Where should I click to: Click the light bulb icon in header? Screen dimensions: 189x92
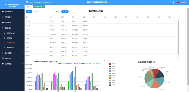(173, 2)
